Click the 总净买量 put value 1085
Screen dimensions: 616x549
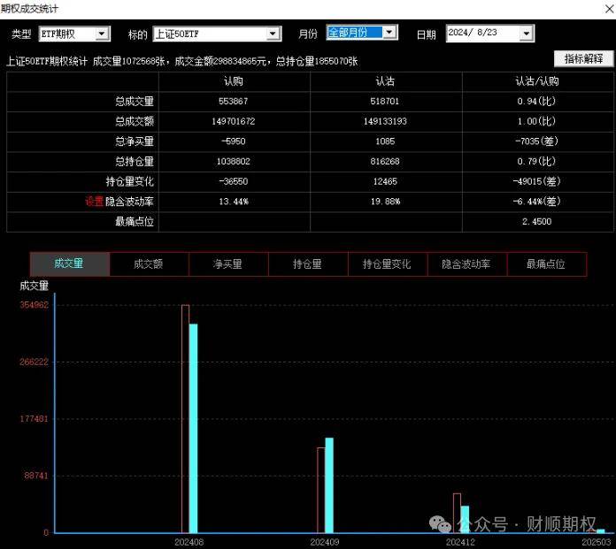385,141
